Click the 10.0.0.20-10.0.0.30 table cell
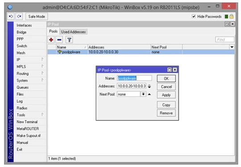 click(x=104, y=52)
